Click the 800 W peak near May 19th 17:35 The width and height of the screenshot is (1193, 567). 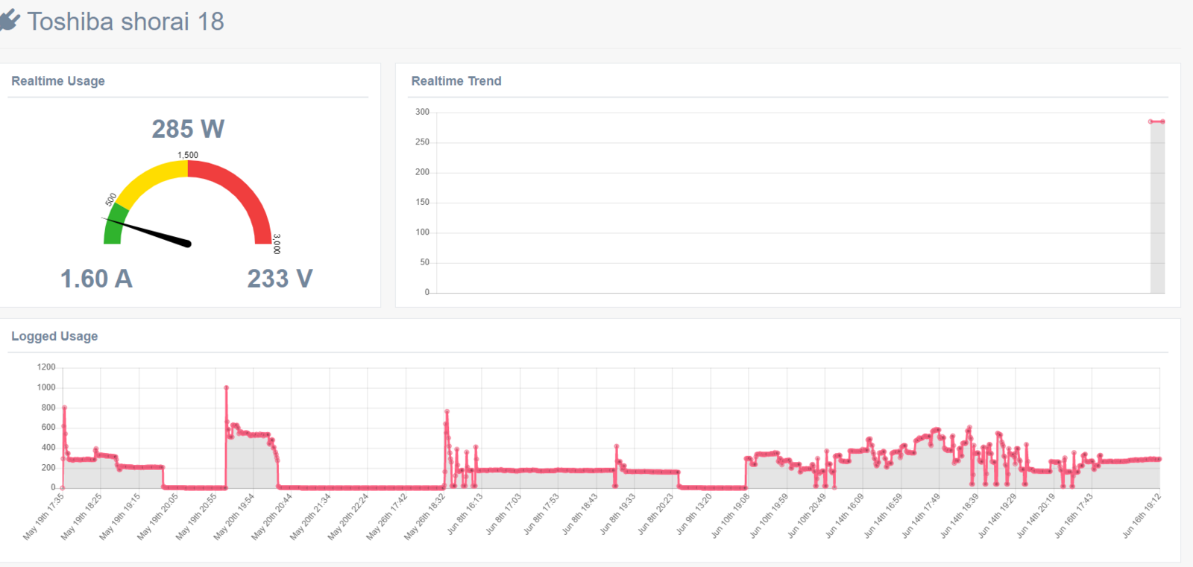(x=64, y=408)
